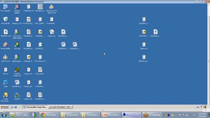
Task: Select the link.txt file icon
Action: tap(6, 71)
